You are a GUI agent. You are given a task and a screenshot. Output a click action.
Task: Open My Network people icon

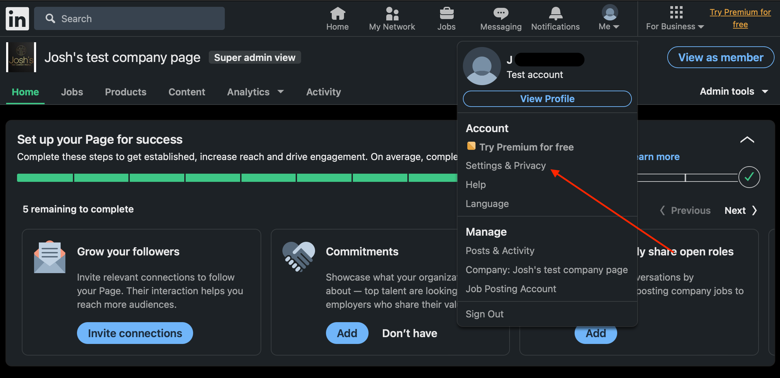(392, 14)
